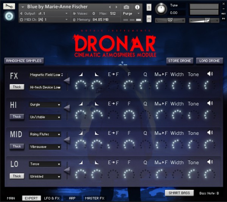Screen dimensions: 227x202
Task: Switch to the ARP tab
Action: (x=72, y=198)
